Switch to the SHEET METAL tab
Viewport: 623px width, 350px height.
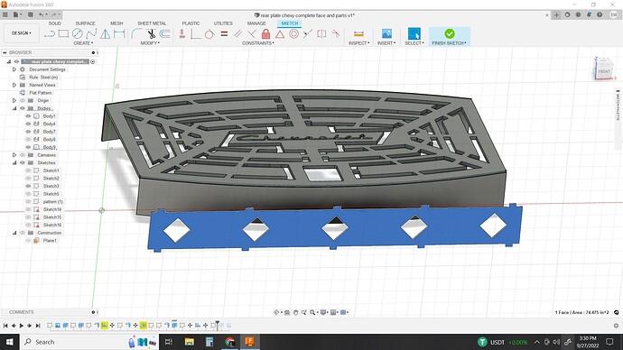(152, 23)
